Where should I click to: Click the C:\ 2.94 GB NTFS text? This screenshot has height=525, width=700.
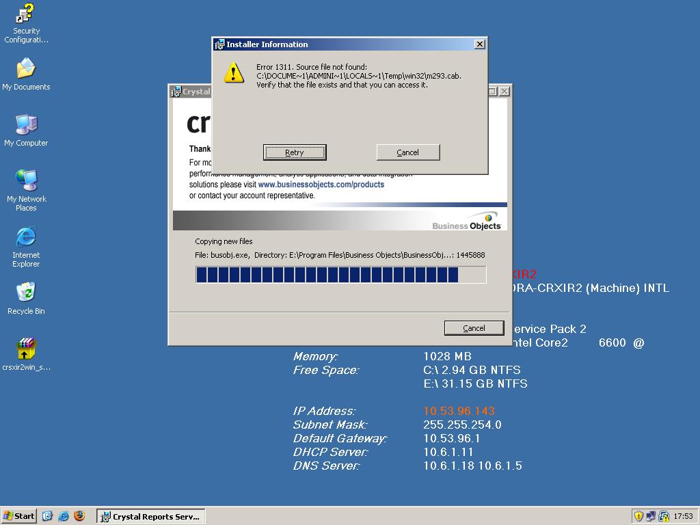pos(472,370)
